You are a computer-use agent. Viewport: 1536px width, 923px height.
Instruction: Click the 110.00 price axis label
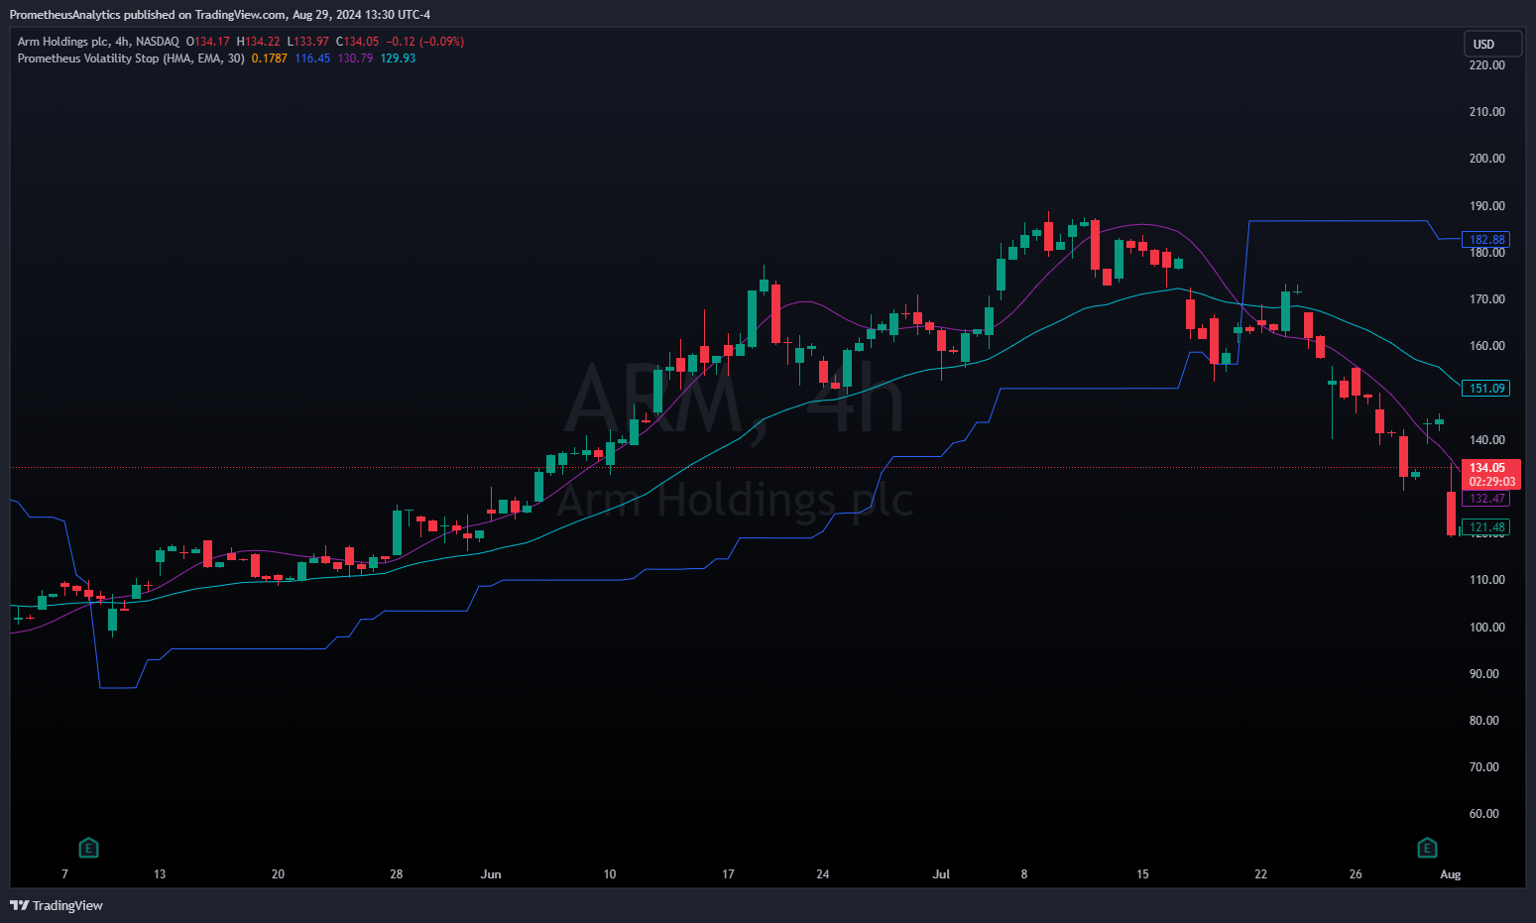1486,580
